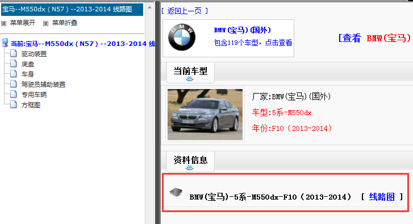Select the root node 当前:宝马--M550dx
413x224 pixels.
(83, 44)
